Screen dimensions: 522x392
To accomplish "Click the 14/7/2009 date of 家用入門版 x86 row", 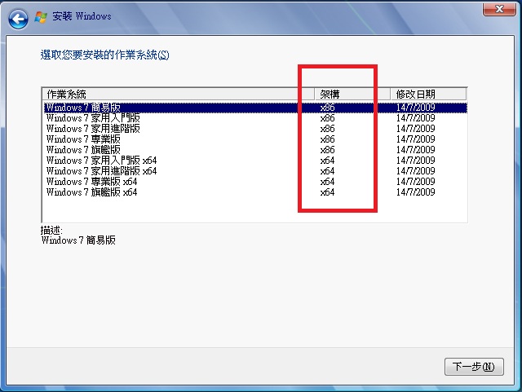I will click(415, 118).
